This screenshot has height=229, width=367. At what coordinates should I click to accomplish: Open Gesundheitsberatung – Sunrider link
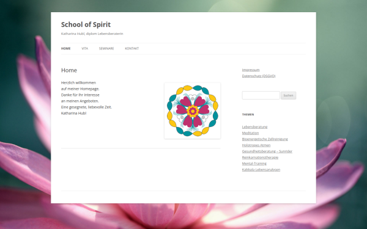click(x=267, y=151)
